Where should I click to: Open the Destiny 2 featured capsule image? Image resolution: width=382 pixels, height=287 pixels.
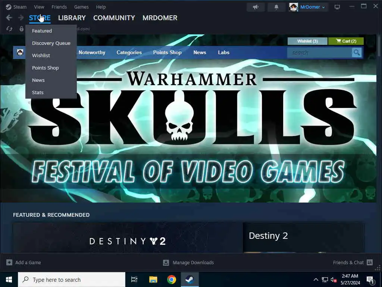(128, 237)
